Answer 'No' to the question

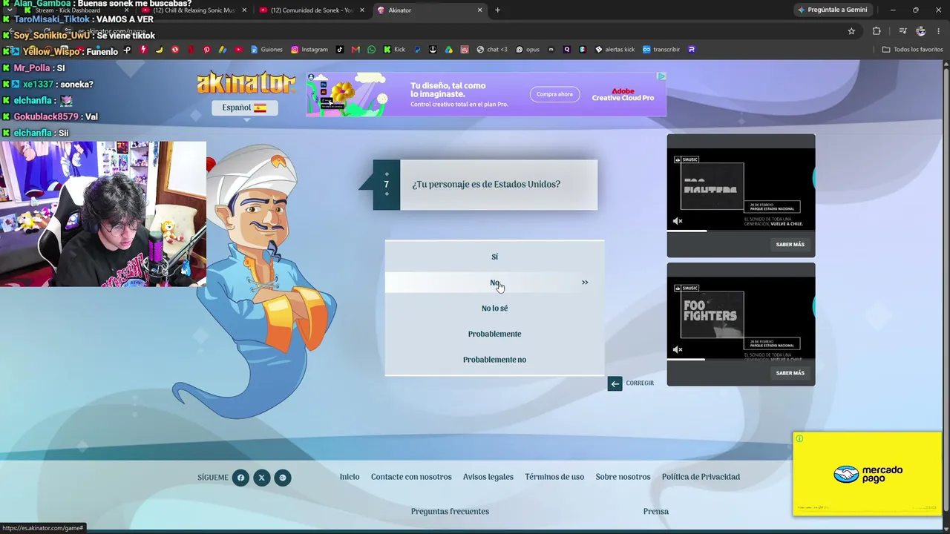coord(494,283)
